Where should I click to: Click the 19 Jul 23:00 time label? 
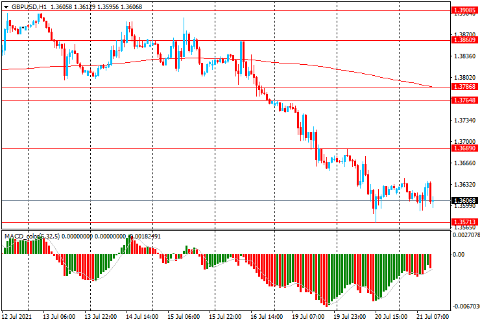pos(350,316)
